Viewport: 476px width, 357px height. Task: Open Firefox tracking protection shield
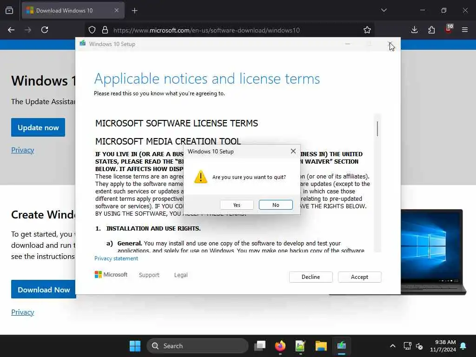(92, 30)
